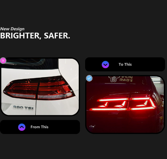Click the small reflector below the lit taillight
Image resolution: width=167 pixels, height=159 pixels.
tap(113, 113)
